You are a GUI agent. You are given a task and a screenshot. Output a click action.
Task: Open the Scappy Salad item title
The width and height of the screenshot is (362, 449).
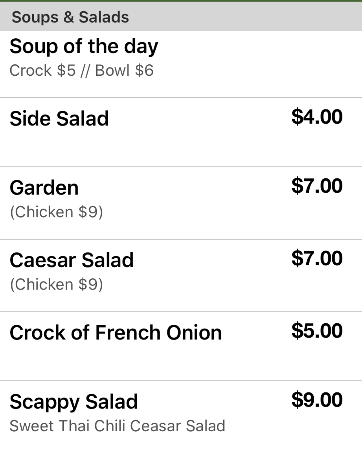(74, 402)
